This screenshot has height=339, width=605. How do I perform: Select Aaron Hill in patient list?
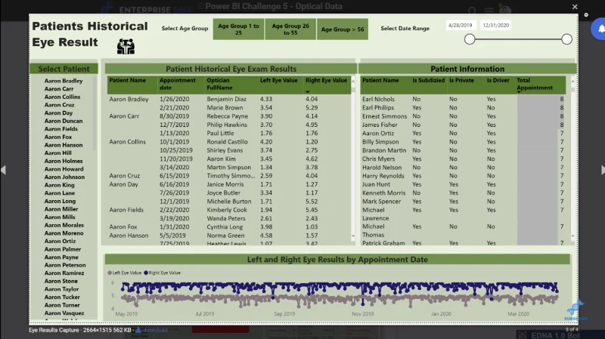point(58,153)
